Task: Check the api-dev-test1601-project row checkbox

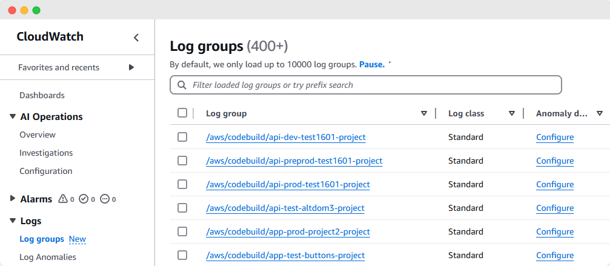Action: [x=182, y=137]
